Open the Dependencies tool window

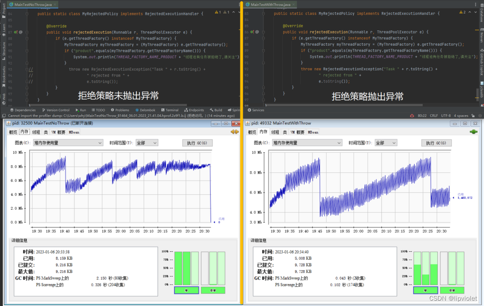[23, 110]
